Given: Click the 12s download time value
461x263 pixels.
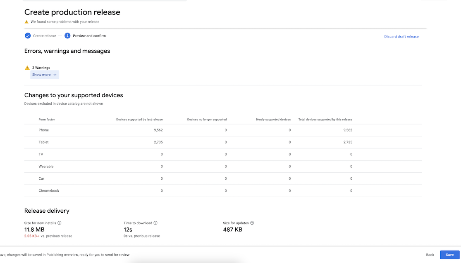Looking at the screenshot, I should (128, 230).
